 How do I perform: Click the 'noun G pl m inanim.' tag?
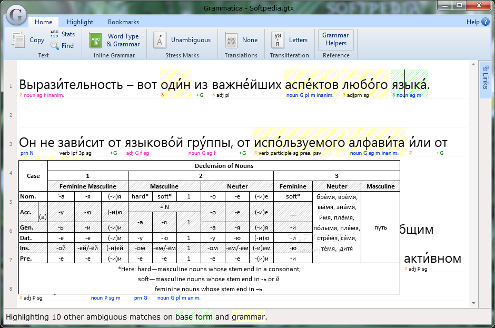(310, 95)
